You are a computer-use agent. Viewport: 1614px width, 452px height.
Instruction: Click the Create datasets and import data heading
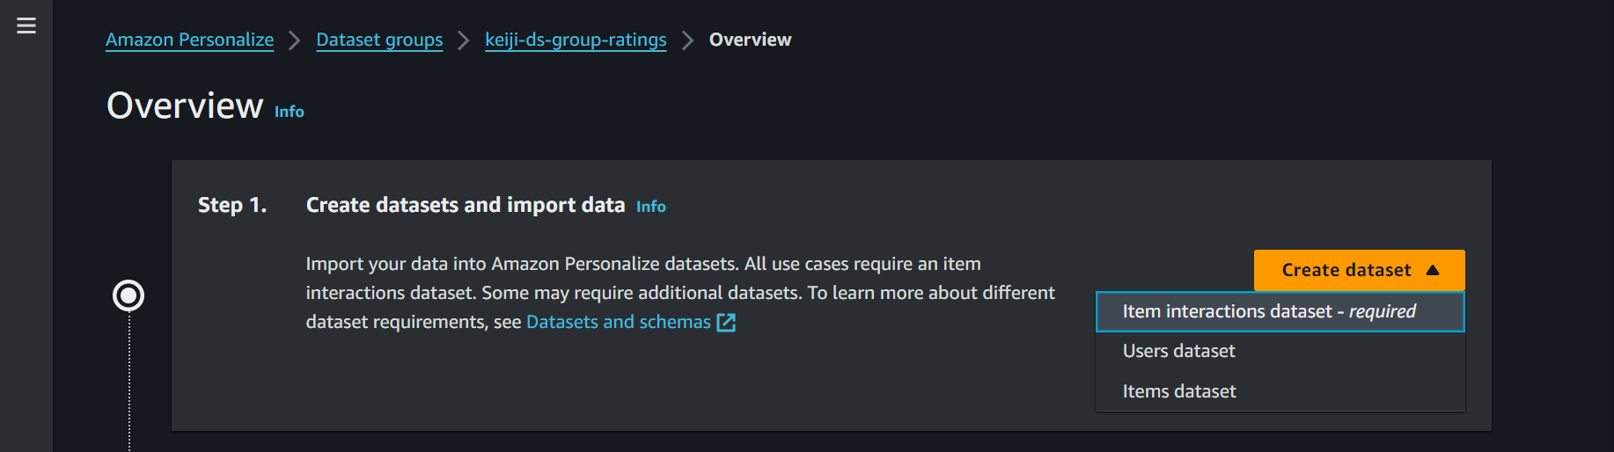click(x=465, y=205)
